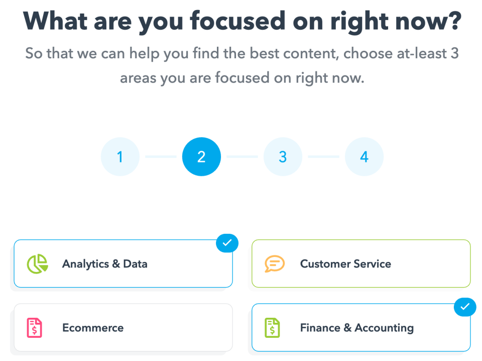Click the blue checkmark badge on Finance & Accounting
This screenshot has height=361, width=482.
(465, 306)
